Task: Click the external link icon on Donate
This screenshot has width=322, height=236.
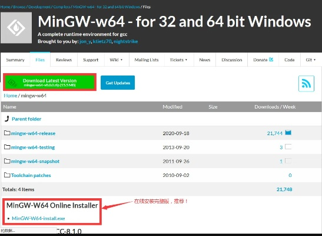Action: click(x=271, y=60)
